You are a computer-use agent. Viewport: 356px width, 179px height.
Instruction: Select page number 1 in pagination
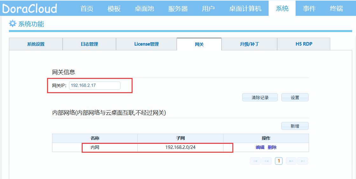click(279, 161)
